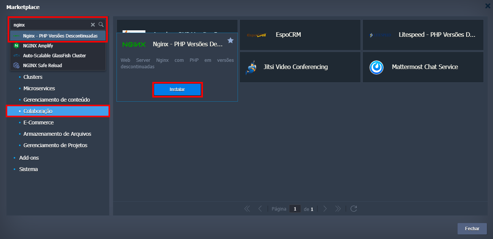Click the page number input field
This screenshot has height=239, width=493.
[x=295, y=209]
